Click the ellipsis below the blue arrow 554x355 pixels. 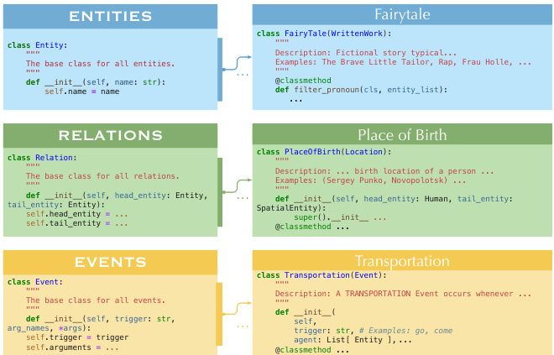242,76
